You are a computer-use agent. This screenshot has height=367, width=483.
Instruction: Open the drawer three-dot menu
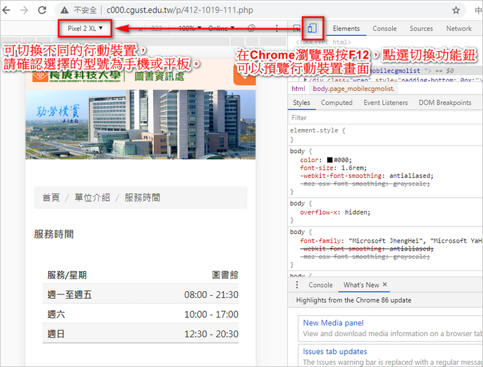click(297, 285)
